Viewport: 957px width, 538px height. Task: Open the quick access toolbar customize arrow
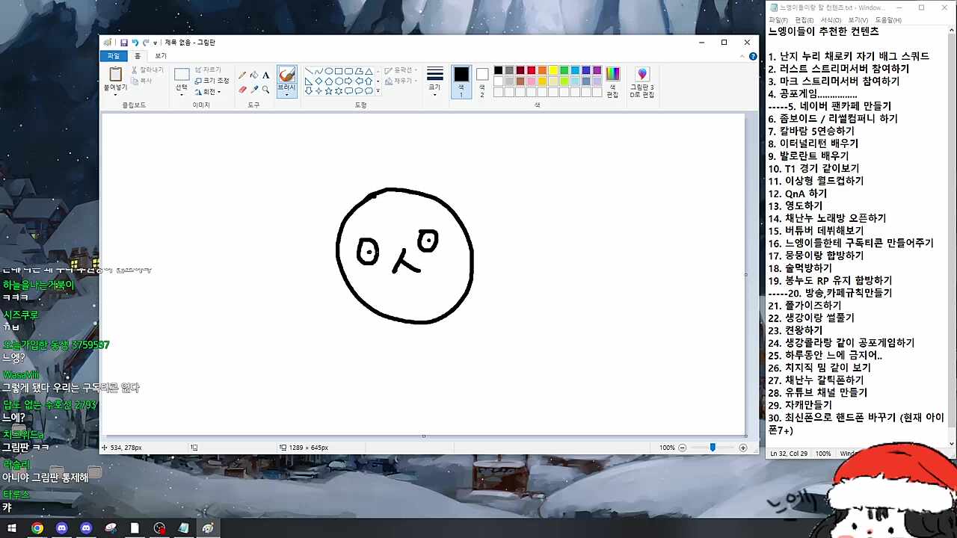coord(156,43)
